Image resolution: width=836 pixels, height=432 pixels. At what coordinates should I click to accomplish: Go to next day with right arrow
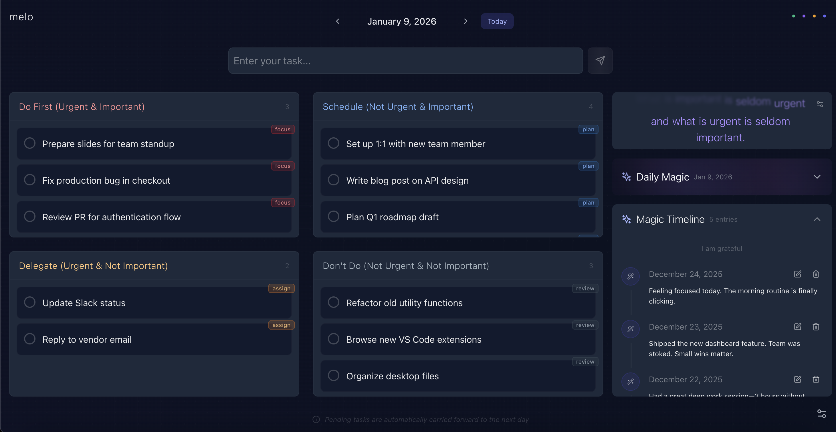pos(466,21)
